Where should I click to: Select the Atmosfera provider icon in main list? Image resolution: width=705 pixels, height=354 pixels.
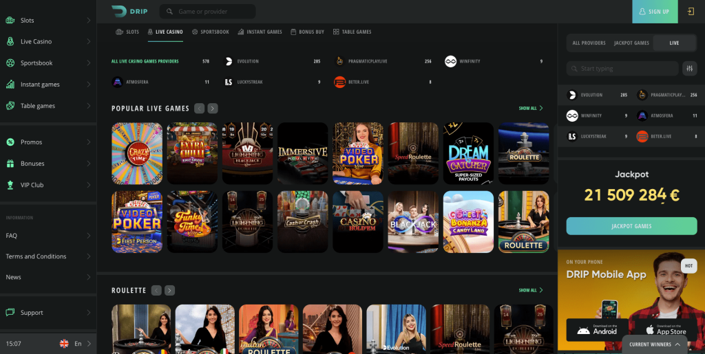pos(117,82)
